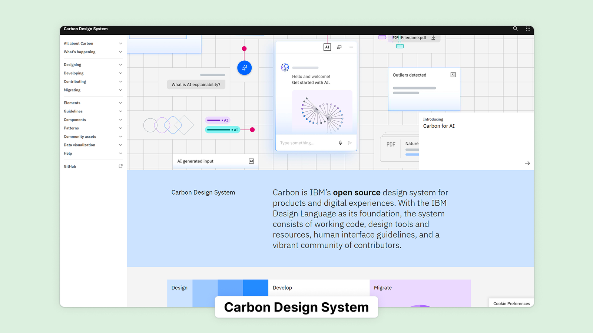Screen dimensions: 593x333
Task: Minimize the AI chat panel
Action: tap(351, 47)
